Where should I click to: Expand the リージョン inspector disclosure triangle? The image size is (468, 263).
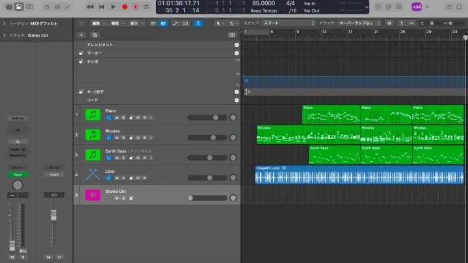[x=4, y=23]
